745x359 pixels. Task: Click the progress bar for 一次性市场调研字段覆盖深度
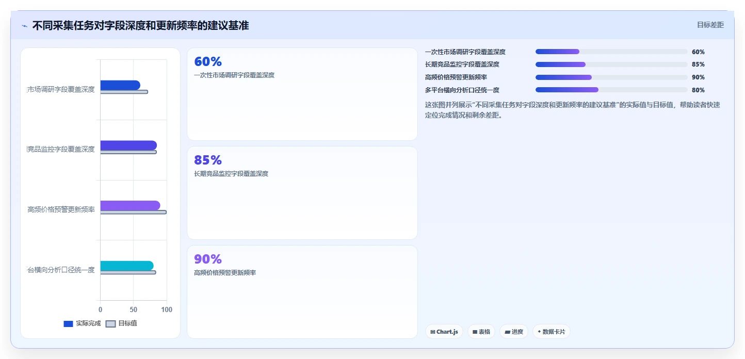click(611, 52)
